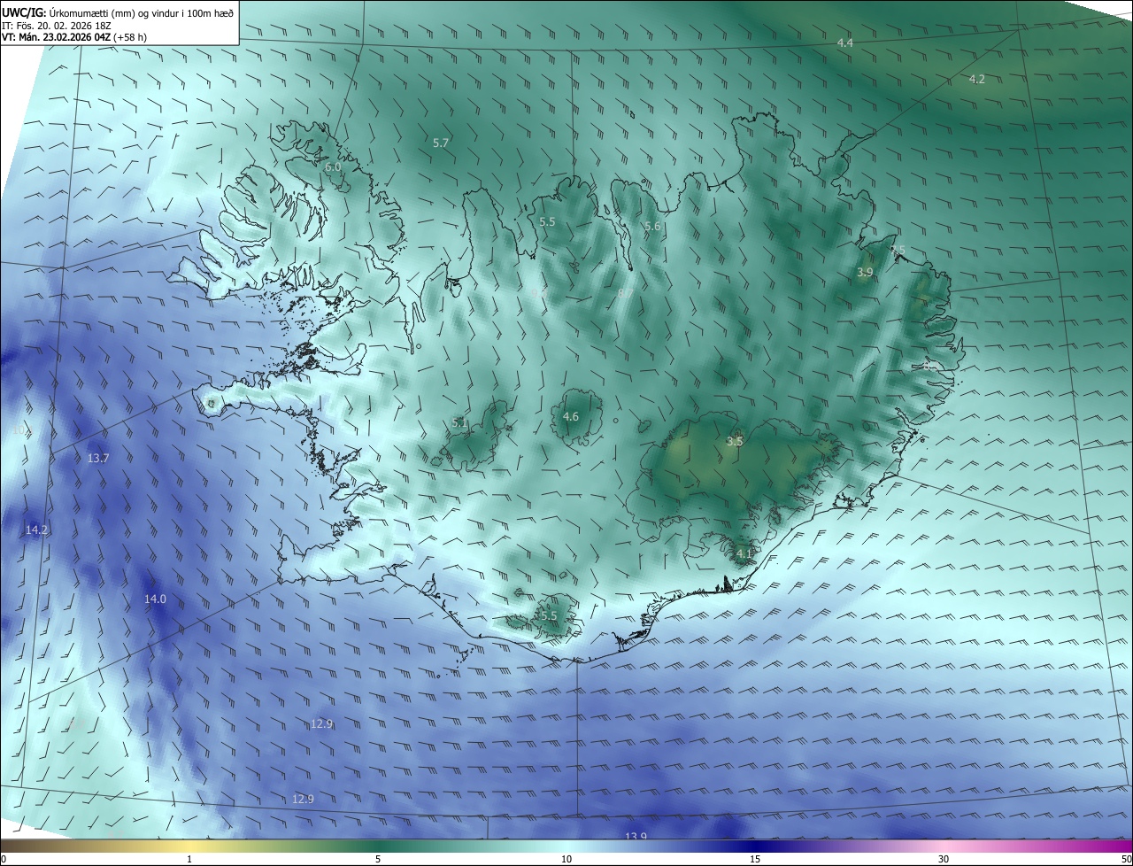Click the 5.6 value label on map
Screen dimensions: 1133x866
652,227
